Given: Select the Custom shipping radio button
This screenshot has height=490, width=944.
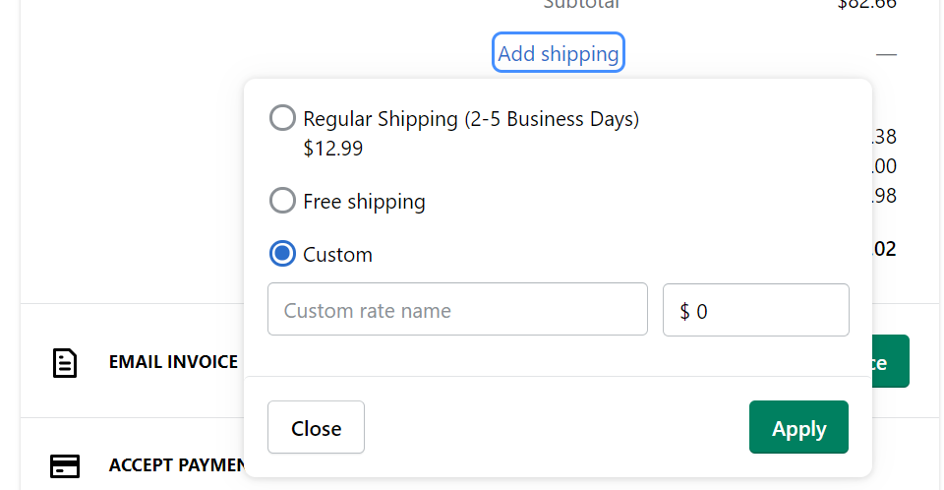Looking at the screenshot, I should click(x=282, y=254).
